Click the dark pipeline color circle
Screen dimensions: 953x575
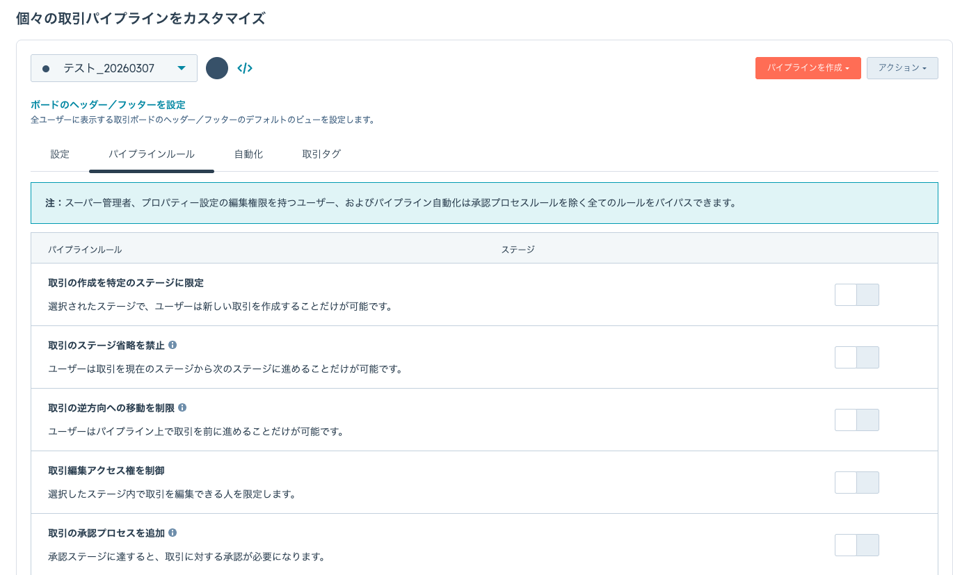click(x=217, y=68)
